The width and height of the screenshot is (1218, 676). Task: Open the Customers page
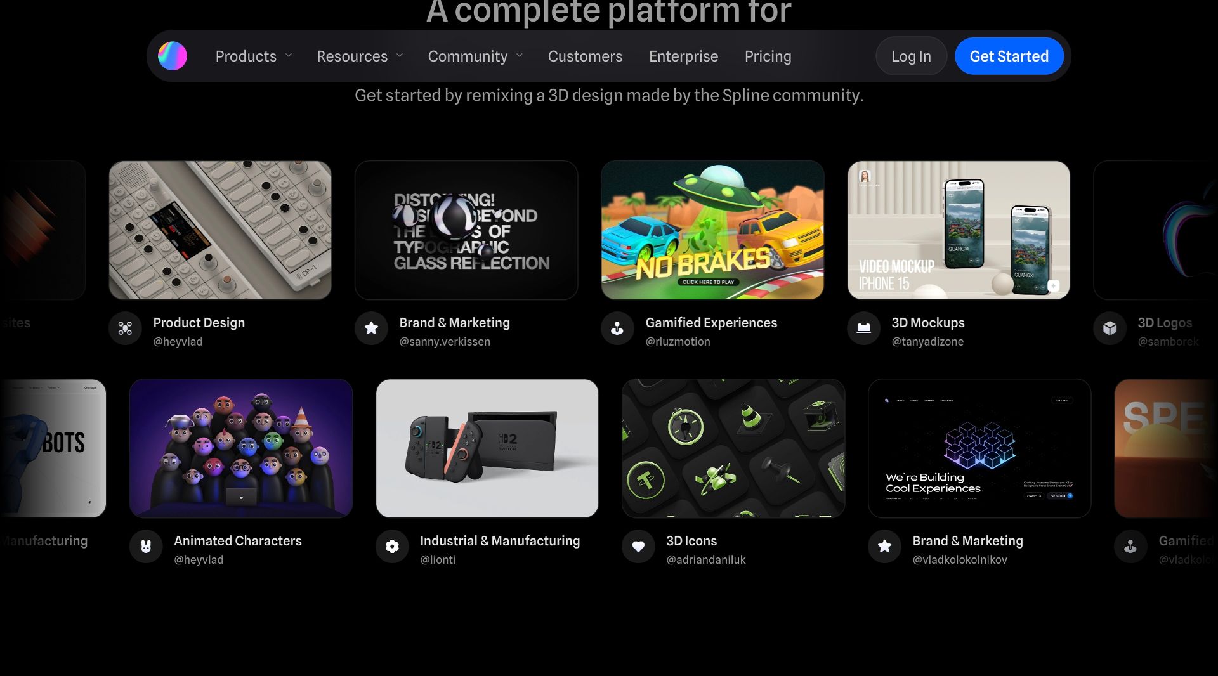pyautogui.click(x=585, y=56)
